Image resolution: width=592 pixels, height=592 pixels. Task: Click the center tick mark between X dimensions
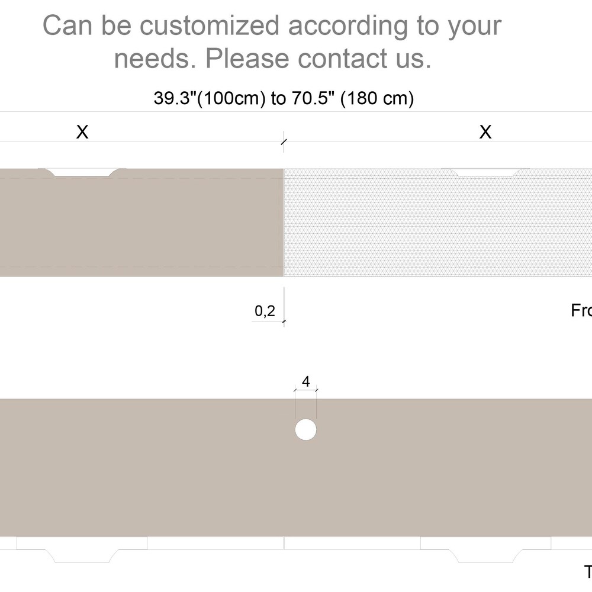[284, 142]
